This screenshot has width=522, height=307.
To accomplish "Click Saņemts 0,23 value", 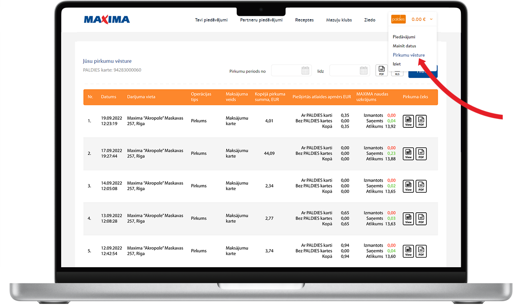I will [391, 153].
